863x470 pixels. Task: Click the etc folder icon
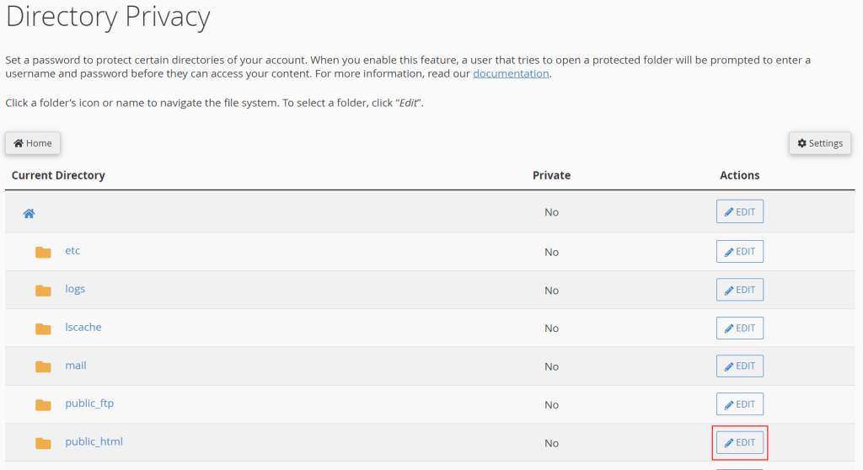[x=43, y=252]
